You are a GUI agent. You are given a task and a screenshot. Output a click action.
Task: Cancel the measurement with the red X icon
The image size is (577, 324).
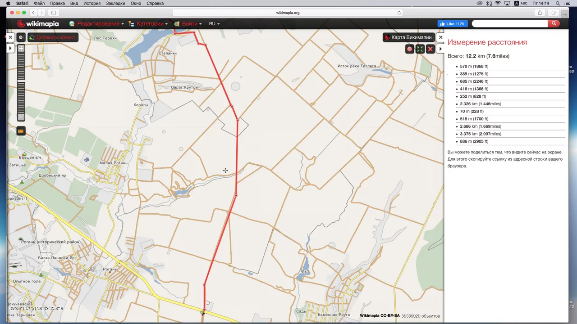pos(430,49)
